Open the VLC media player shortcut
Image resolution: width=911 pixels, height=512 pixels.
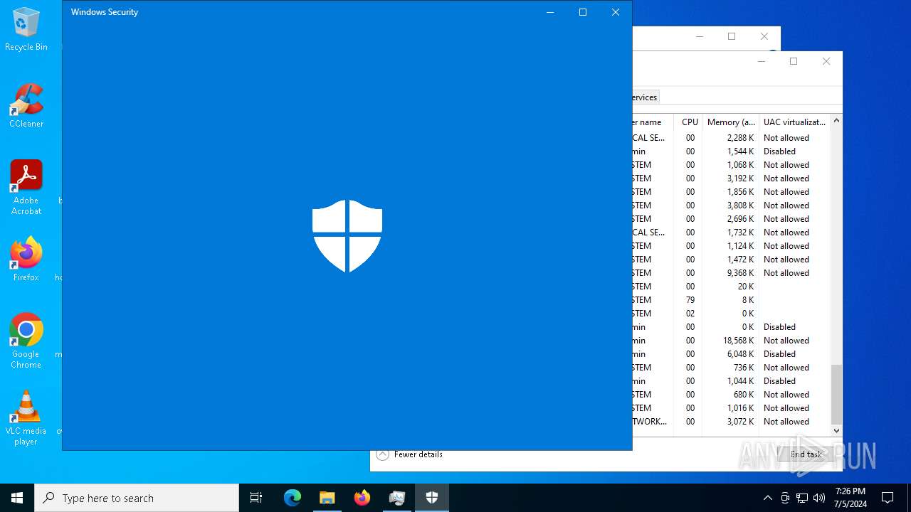point(26,418)
